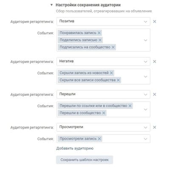Viewport: 170px width, 169px height.
Task: Remove the 'Просмотрели запись' event tag
Action: (99, 139)
